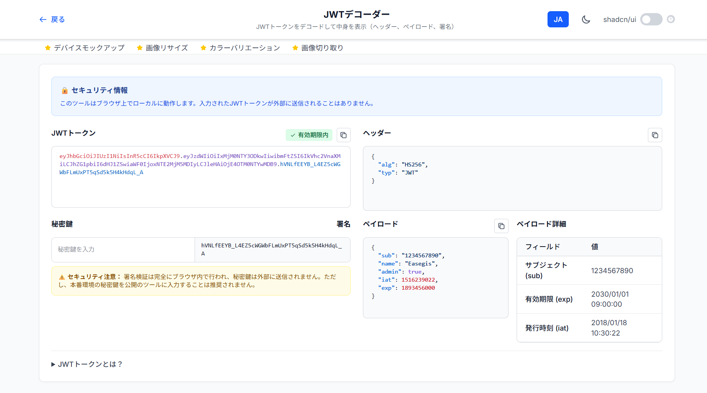Select the サブジェクト (sub) value 1234567890
This screenshot has height=393, width=707.
point(612,271)
